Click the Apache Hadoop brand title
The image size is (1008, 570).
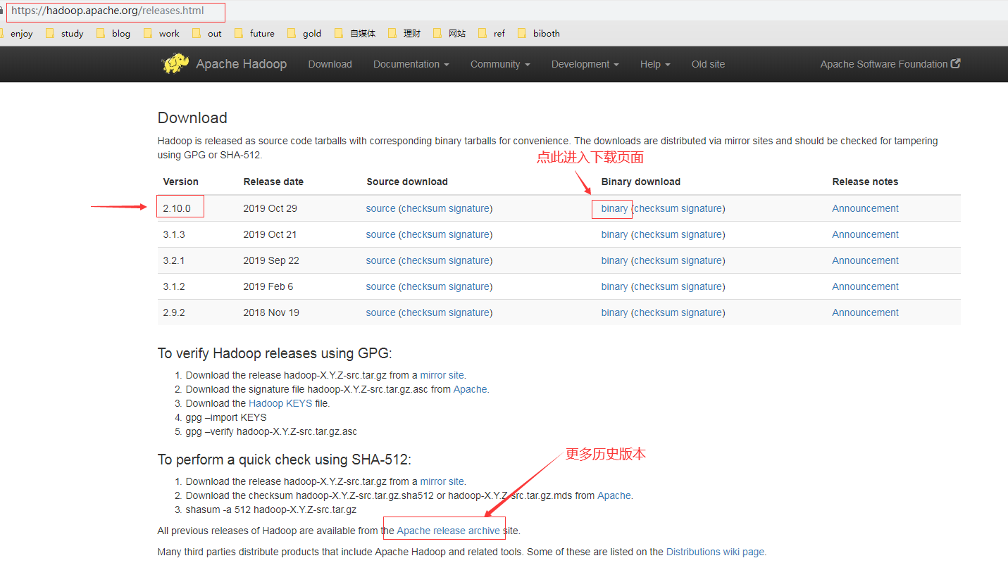[x=241, y=64]
